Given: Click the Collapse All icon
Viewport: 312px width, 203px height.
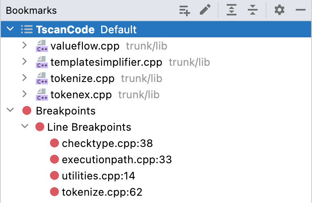Looking at the screenshot, I should [253, 10].
